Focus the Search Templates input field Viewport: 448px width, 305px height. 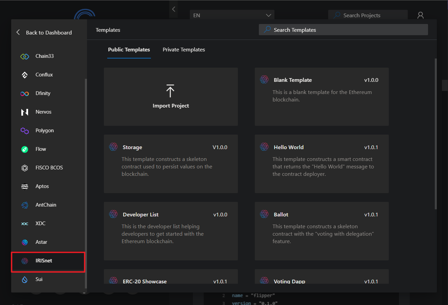pyautogui.click(x=343, y=30)
